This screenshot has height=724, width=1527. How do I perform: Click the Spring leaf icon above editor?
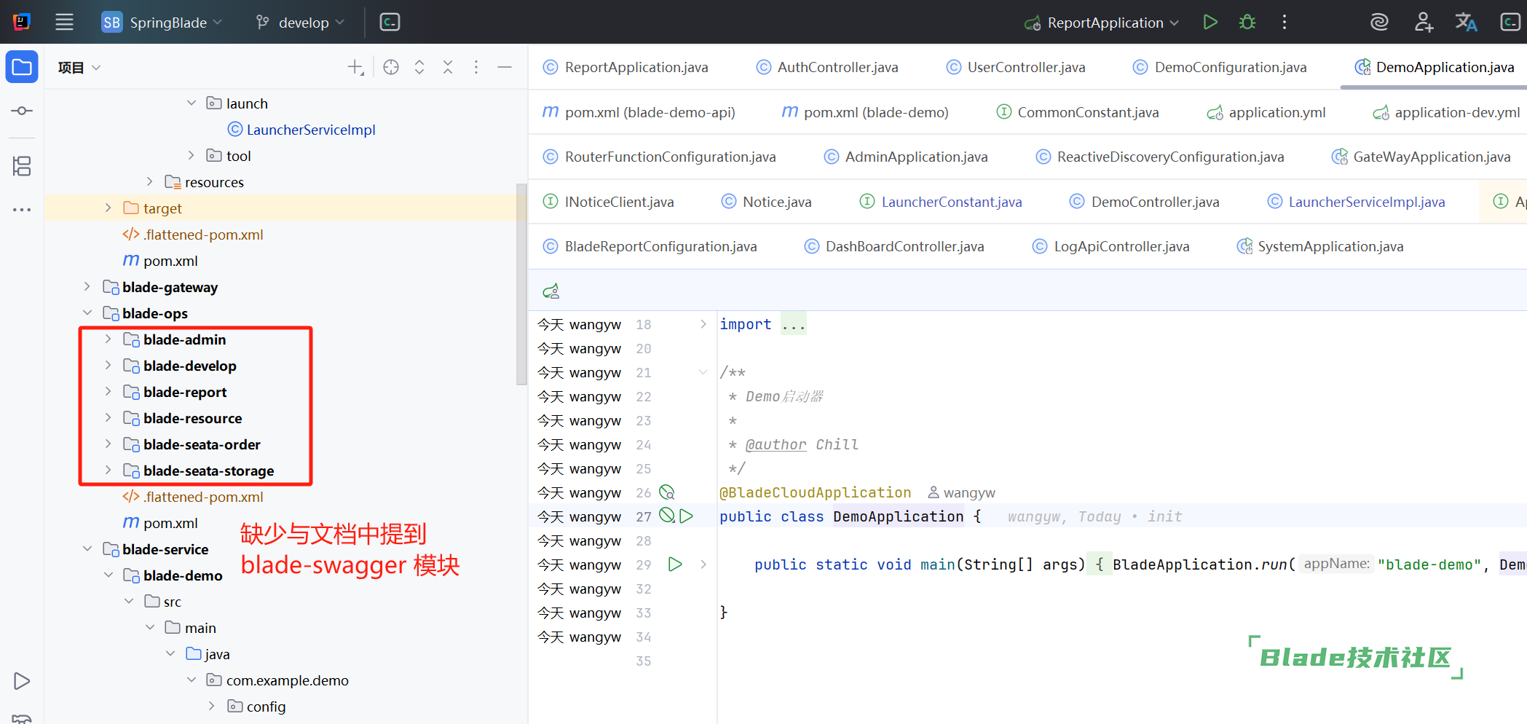coord(551,291)
